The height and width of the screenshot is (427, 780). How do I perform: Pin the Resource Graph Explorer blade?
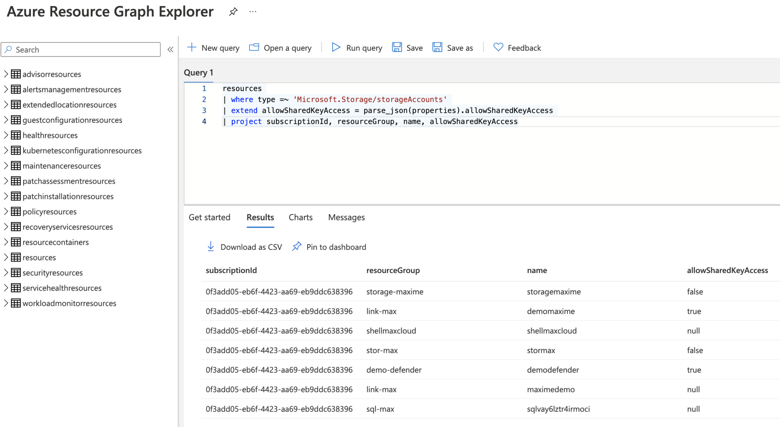point(233,12)
